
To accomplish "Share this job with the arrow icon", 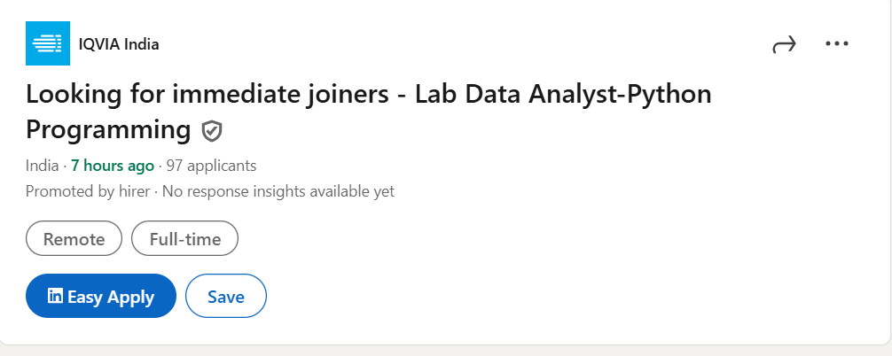I will coord(784,44).
